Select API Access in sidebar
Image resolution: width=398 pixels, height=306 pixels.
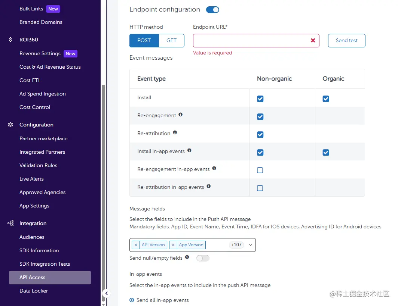click(50, 278)
